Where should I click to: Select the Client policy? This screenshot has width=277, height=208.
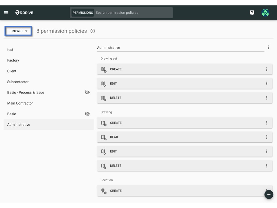[x=49, y=71]
